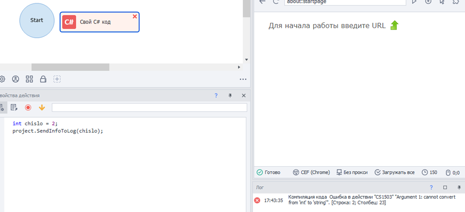
Task: Click the canvas horizontal scrollbar right arrow
Action: (x=239, y=67)
